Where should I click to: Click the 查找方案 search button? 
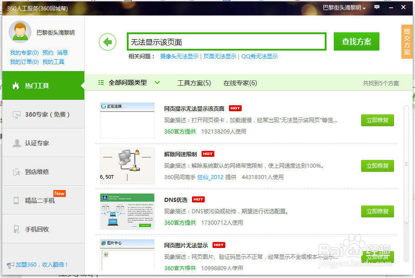(x=357, y=41)
